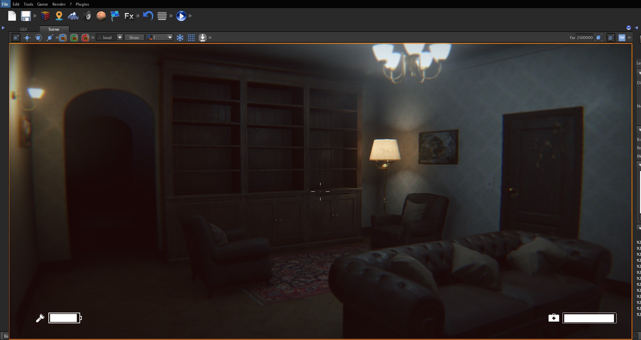This screenshot has width=641, height=340.
Task: Select the checkered flag icon
Action: click(115, 16)
